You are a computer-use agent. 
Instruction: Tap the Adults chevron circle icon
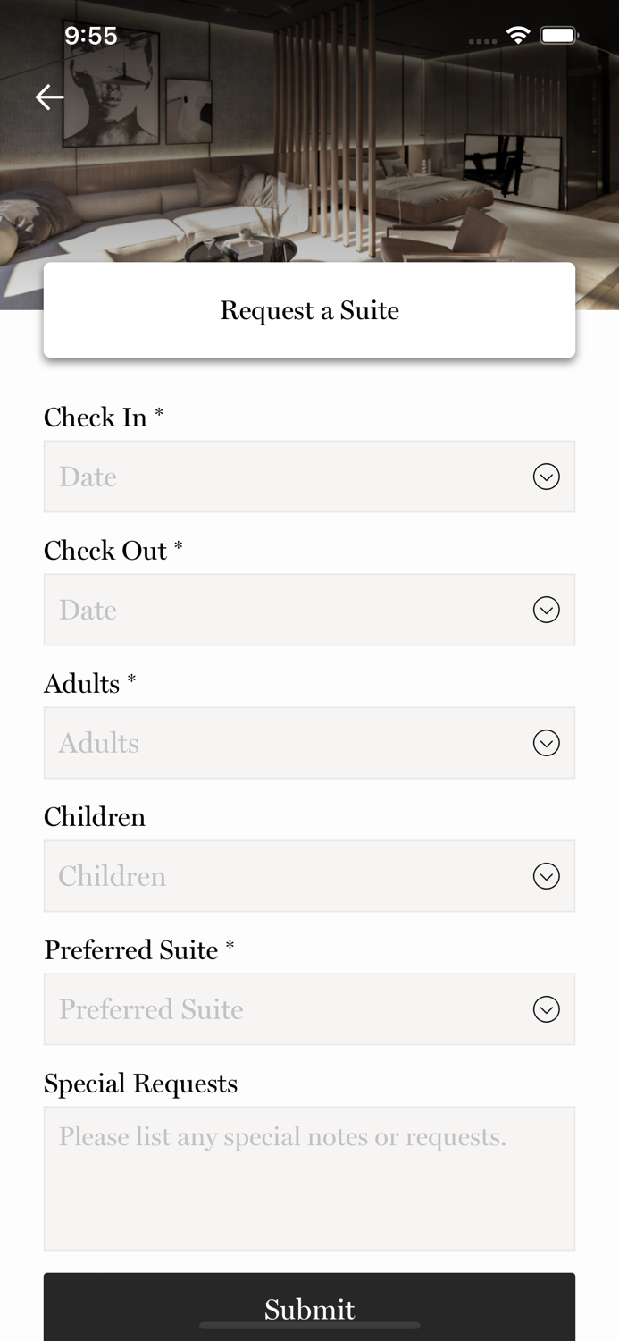tap(546, 743)
